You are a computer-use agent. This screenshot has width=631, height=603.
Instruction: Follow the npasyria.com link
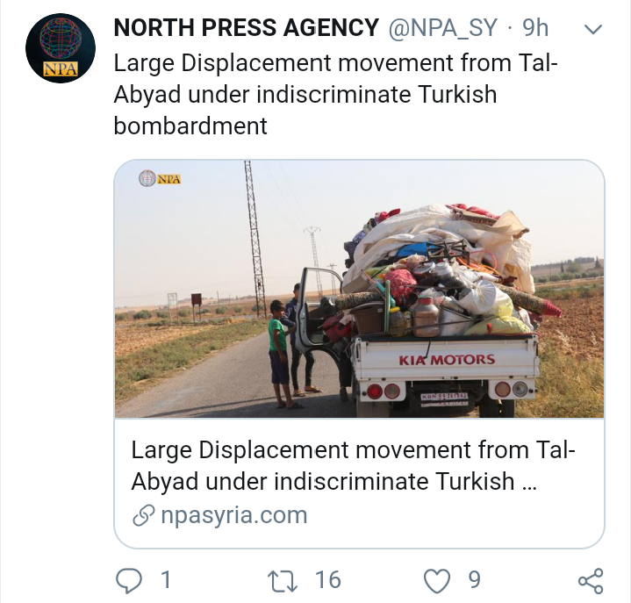pos(233,515)
